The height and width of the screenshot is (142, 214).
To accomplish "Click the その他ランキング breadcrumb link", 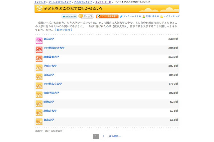I will pos(83,2).
